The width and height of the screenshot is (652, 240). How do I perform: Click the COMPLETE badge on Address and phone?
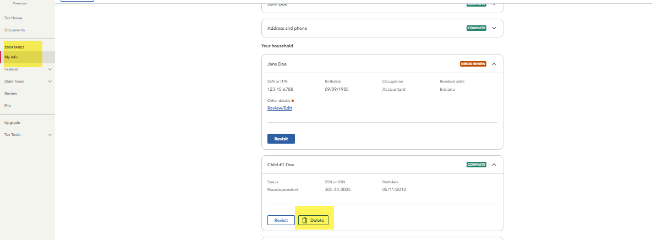(x=476, y=28)
